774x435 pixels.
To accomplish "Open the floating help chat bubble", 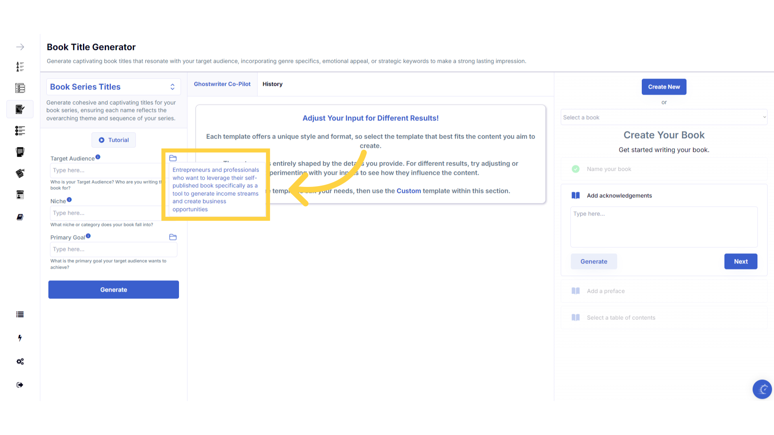I will 762,389.
